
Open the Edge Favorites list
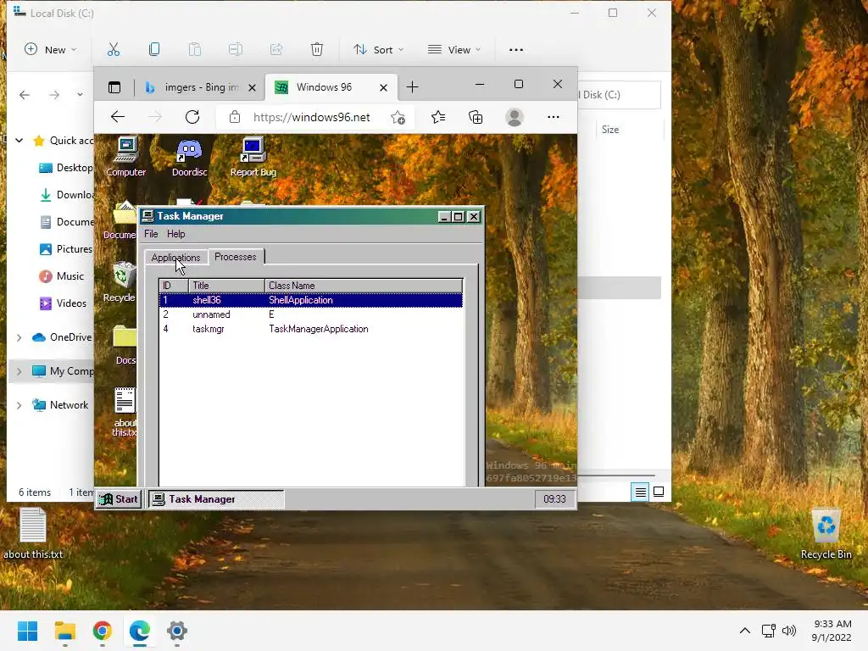(x=438, y=117)
